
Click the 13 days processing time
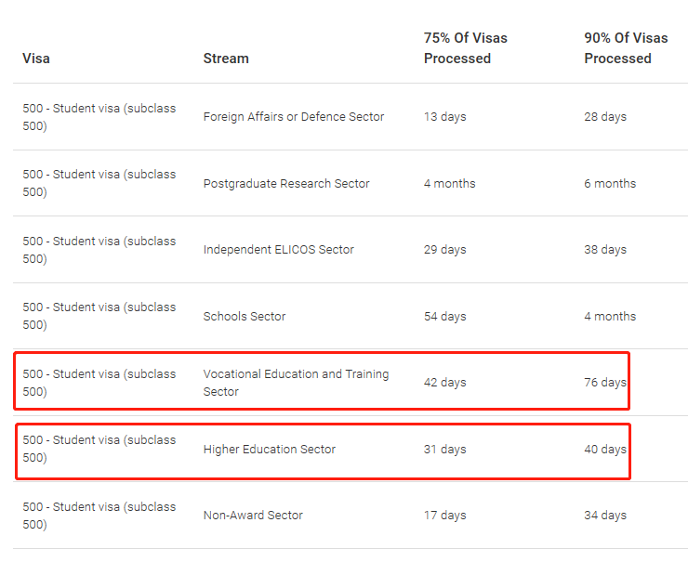(x=444, y=117)
